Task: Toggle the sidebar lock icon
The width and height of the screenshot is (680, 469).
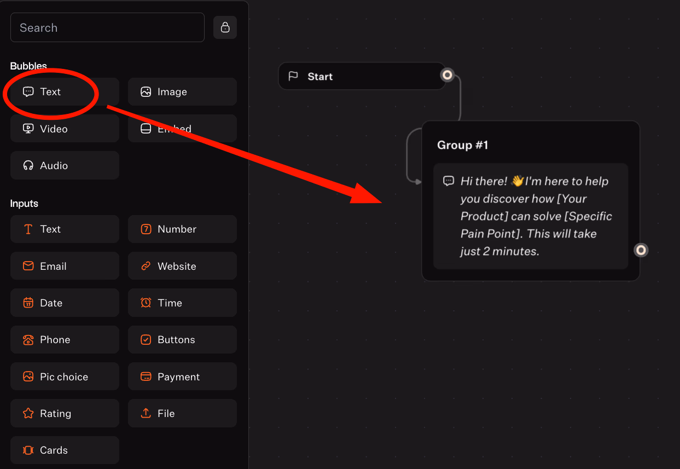Action: [225, 27]
